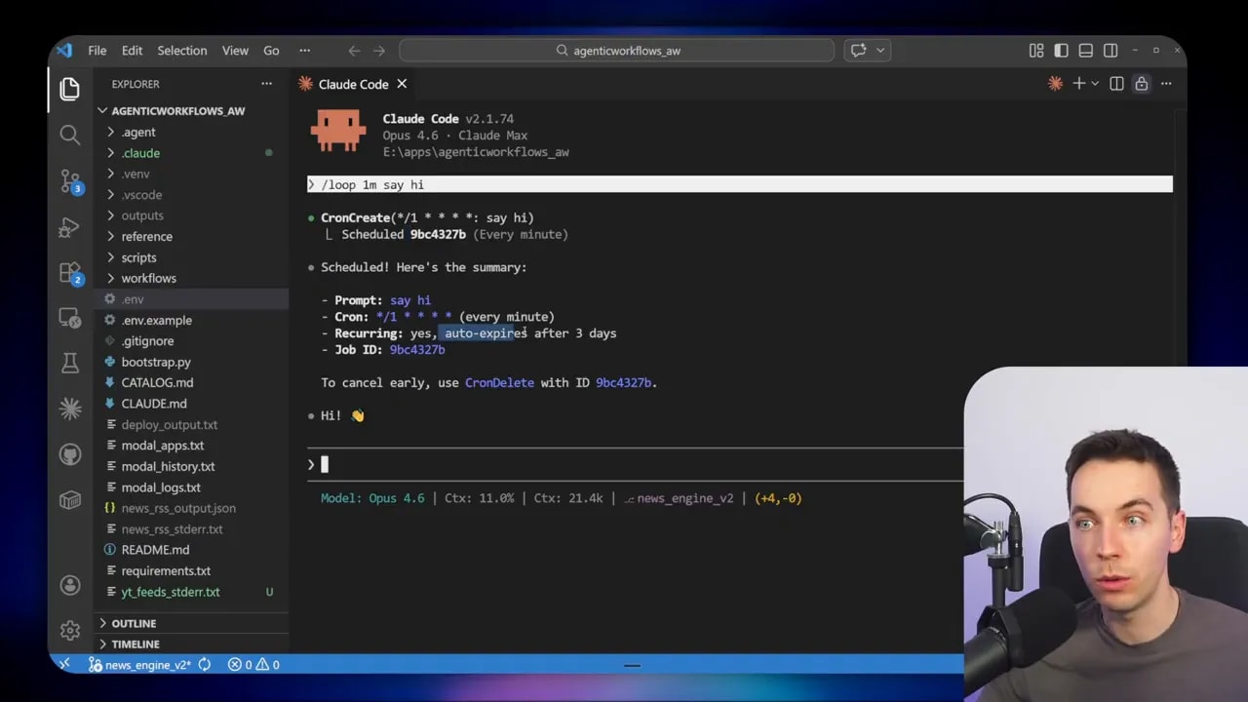This screenshot has height=702, width=1248.
Task: Open the terminal profile dropdown chevron
Action: click(1097, 84)
